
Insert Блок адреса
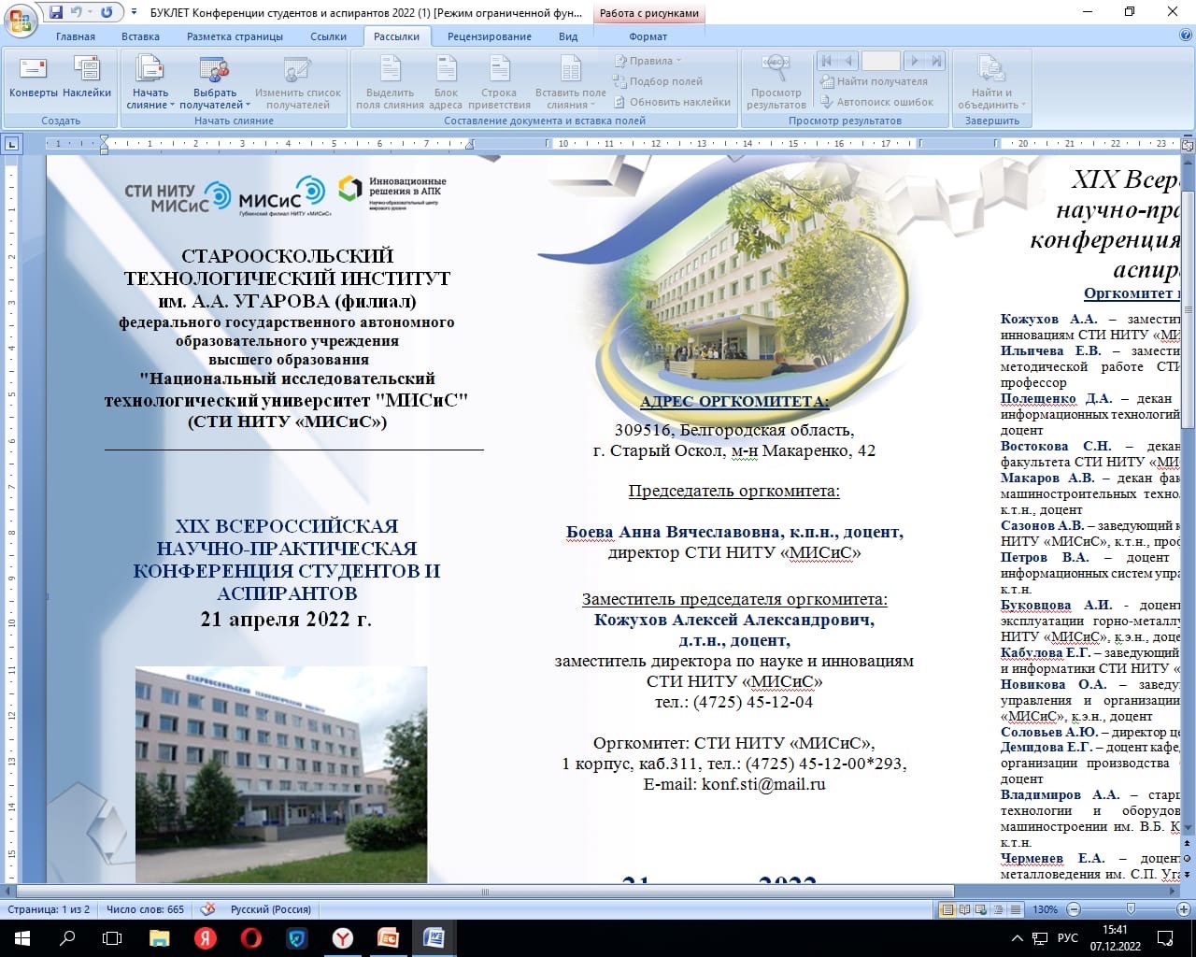point(447,82)
